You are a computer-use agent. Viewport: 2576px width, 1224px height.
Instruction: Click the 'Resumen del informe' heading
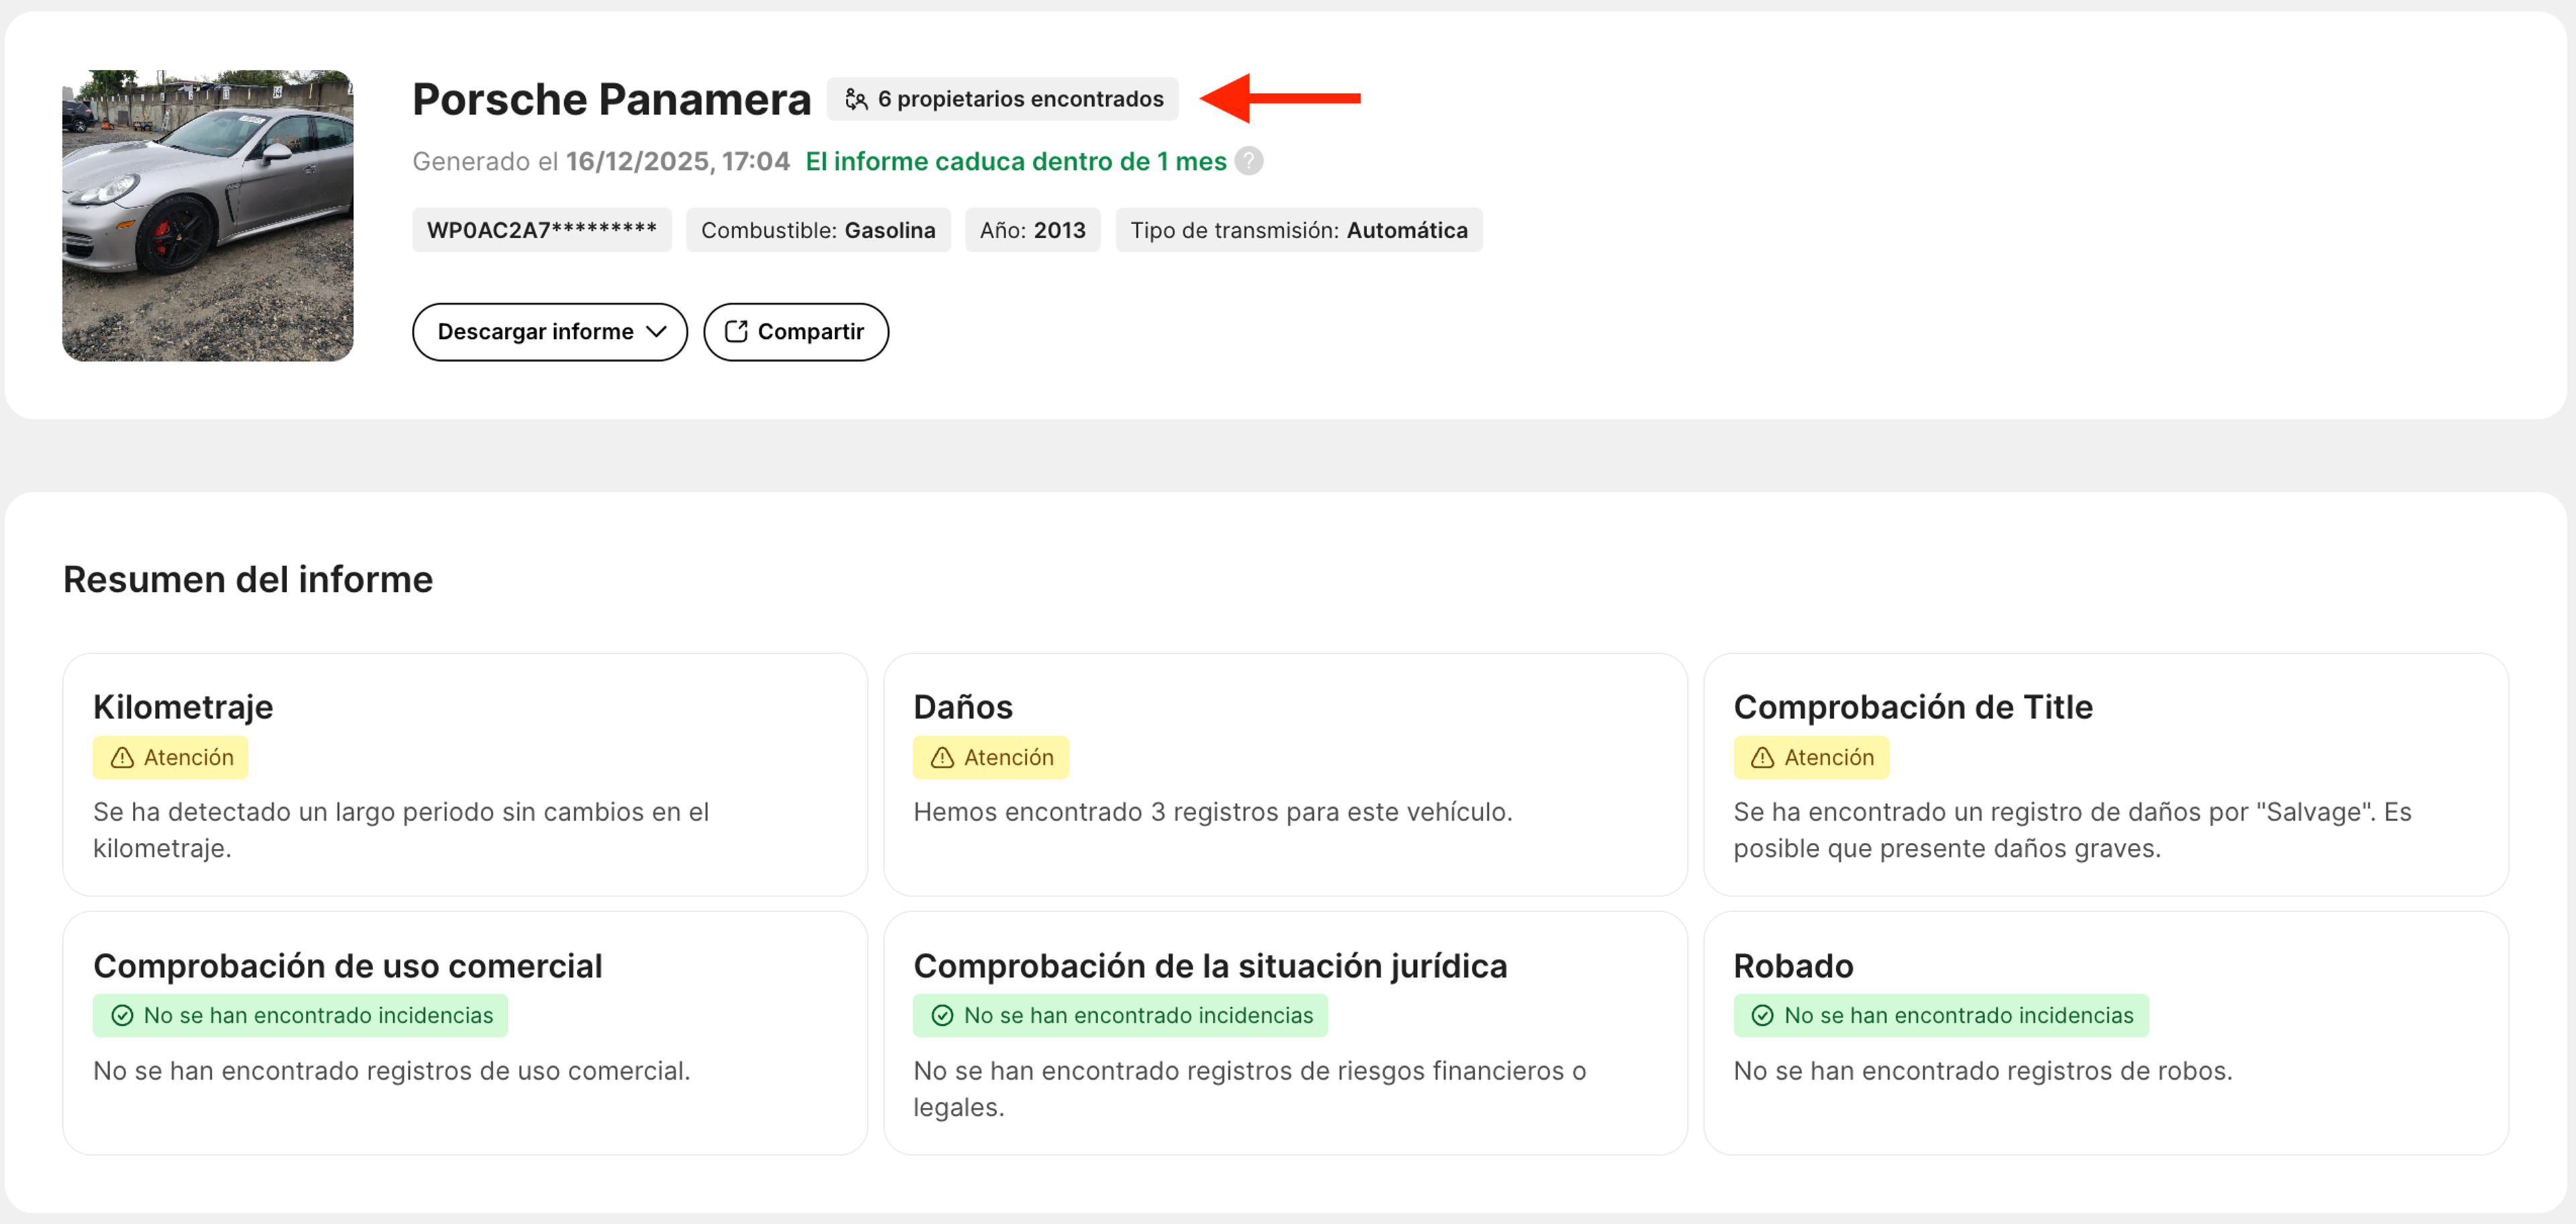[248, 579]
